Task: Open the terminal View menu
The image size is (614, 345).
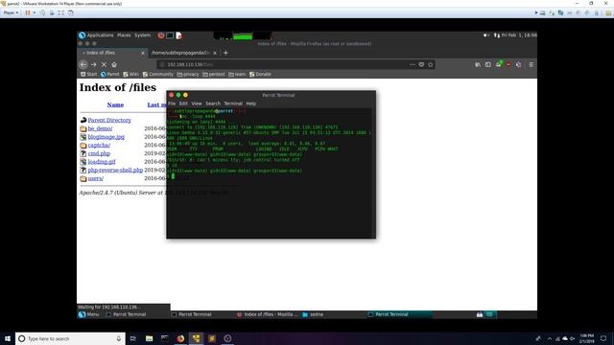Action: click(196, 103)
